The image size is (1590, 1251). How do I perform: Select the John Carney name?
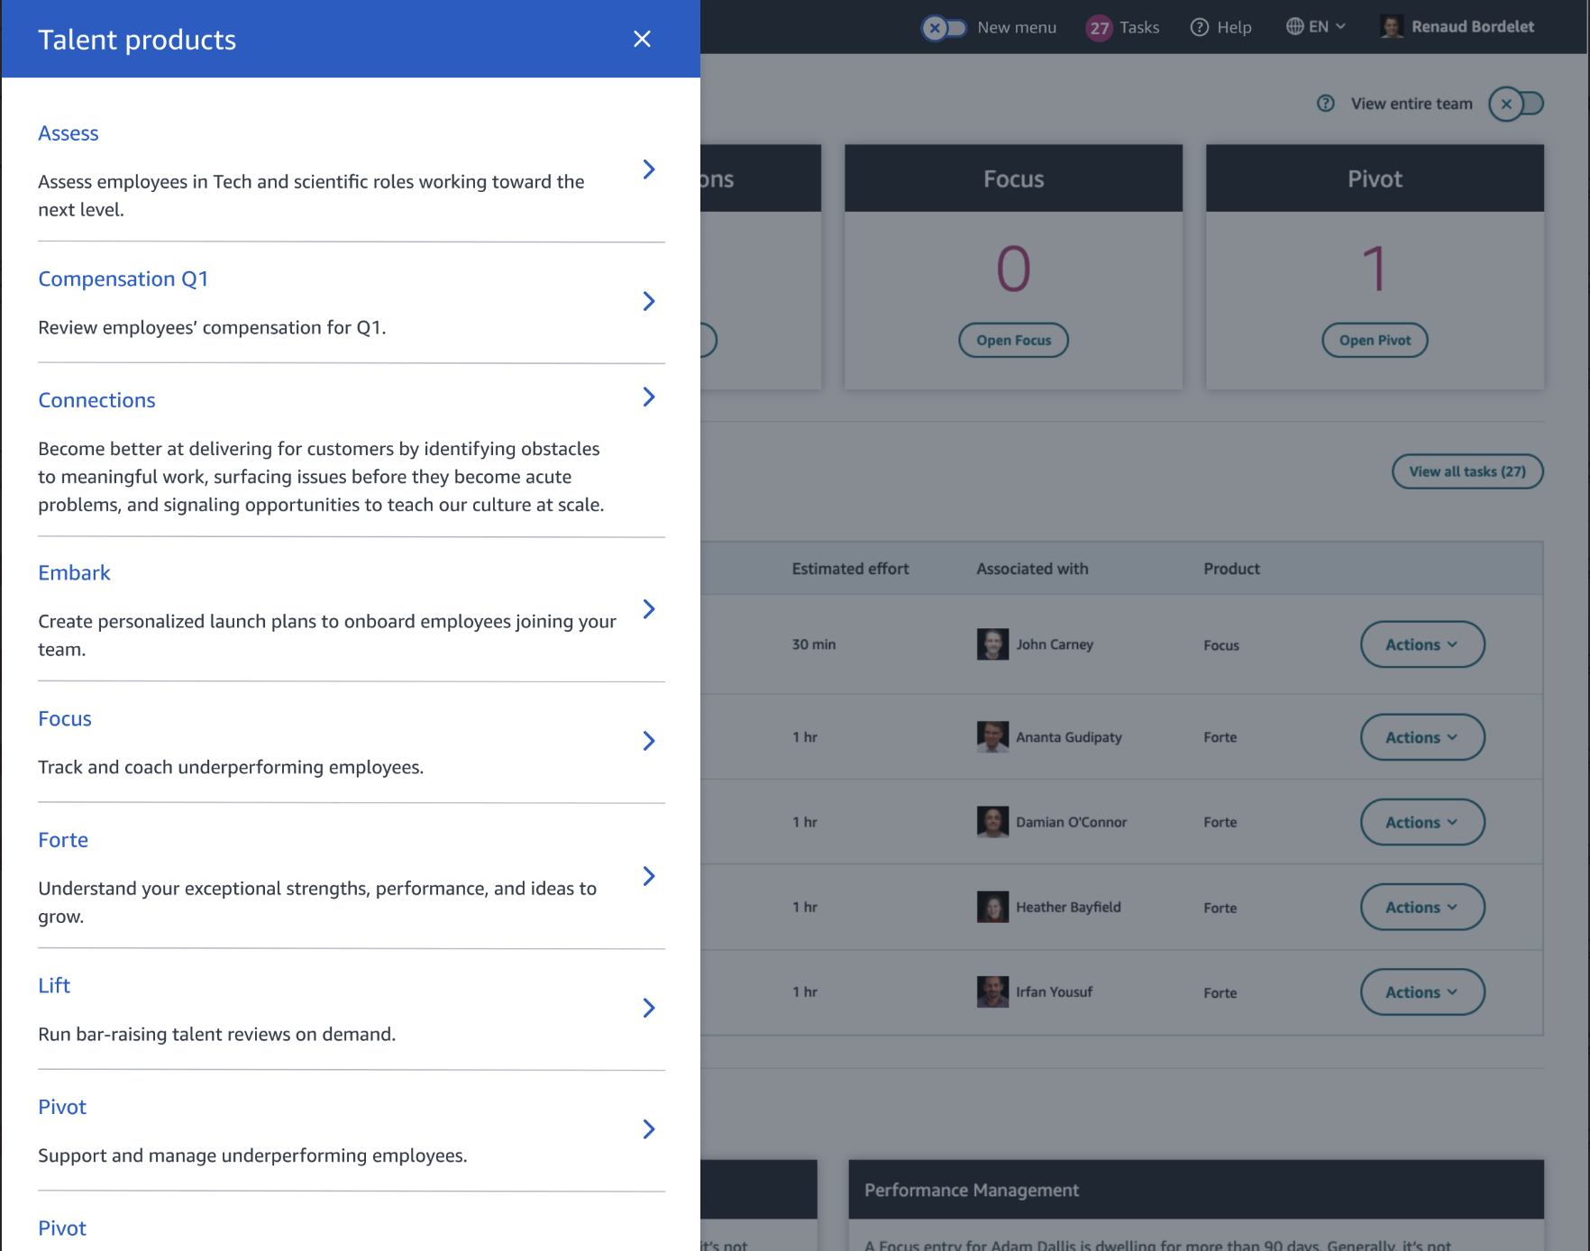pyautogui.click(x=1055, y=644)
